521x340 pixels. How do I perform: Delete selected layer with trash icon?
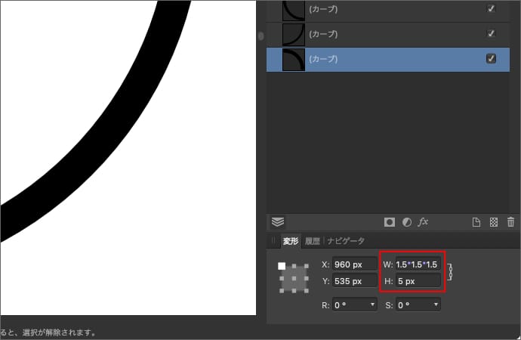pos(511,222)
